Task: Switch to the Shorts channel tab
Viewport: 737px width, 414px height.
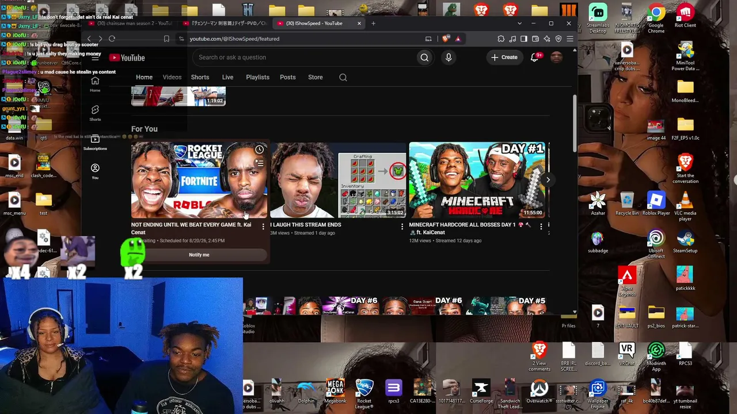Action: pyautogui.click(x=200, y=77)
